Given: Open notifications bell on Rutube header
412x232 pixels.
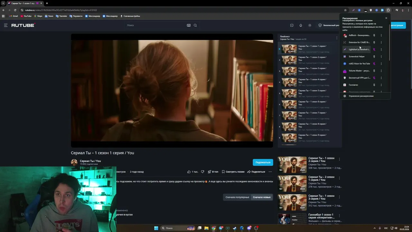Looking at the screenshot, I should 301,25.
